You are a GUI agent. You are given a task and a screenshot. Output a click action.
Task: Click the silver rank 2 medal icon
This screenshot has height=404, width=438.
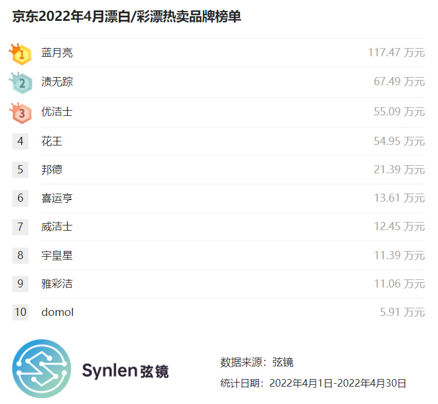pos(21,83)
